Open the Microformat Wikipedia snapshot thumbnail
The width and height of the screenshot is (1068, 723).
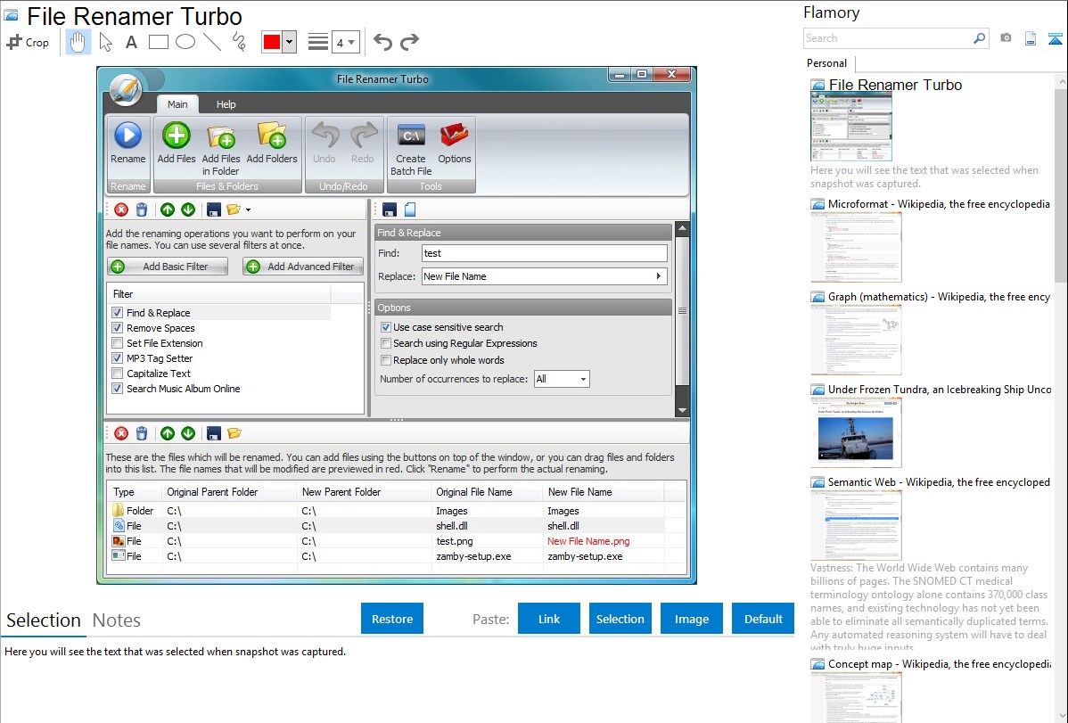coord(856,247)
